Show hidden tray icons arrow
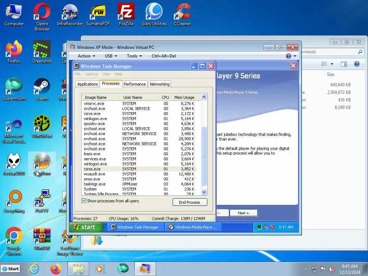Screen dimensions: 368x276 [x=305, y=270]
